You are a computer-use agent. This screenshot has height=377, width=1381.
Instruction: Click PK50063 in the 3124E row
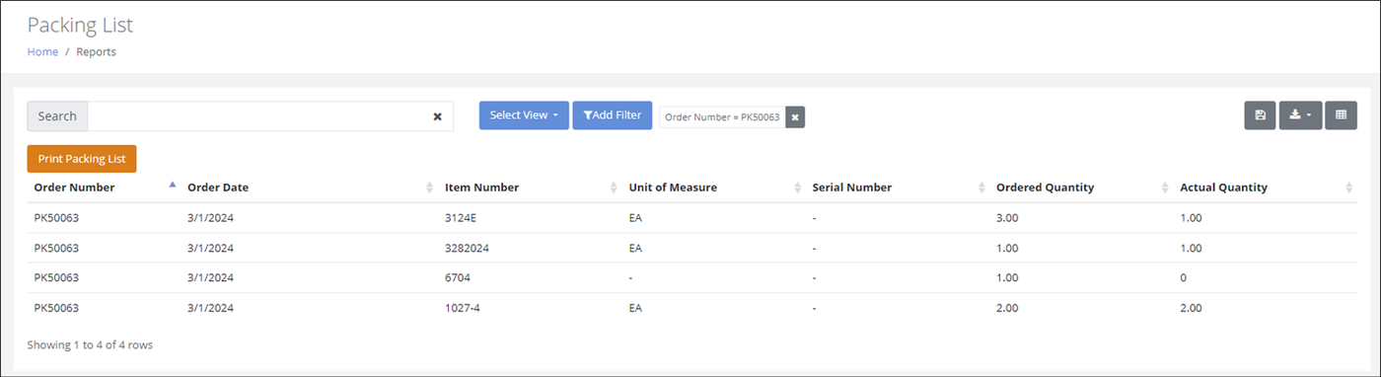(x=56, y=218)
